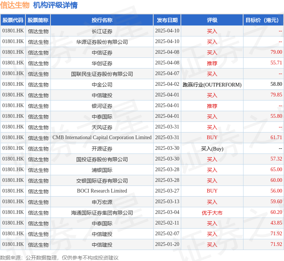284x261 pixels.
Task: Select the 中信证券 cell
Action: 102,53
